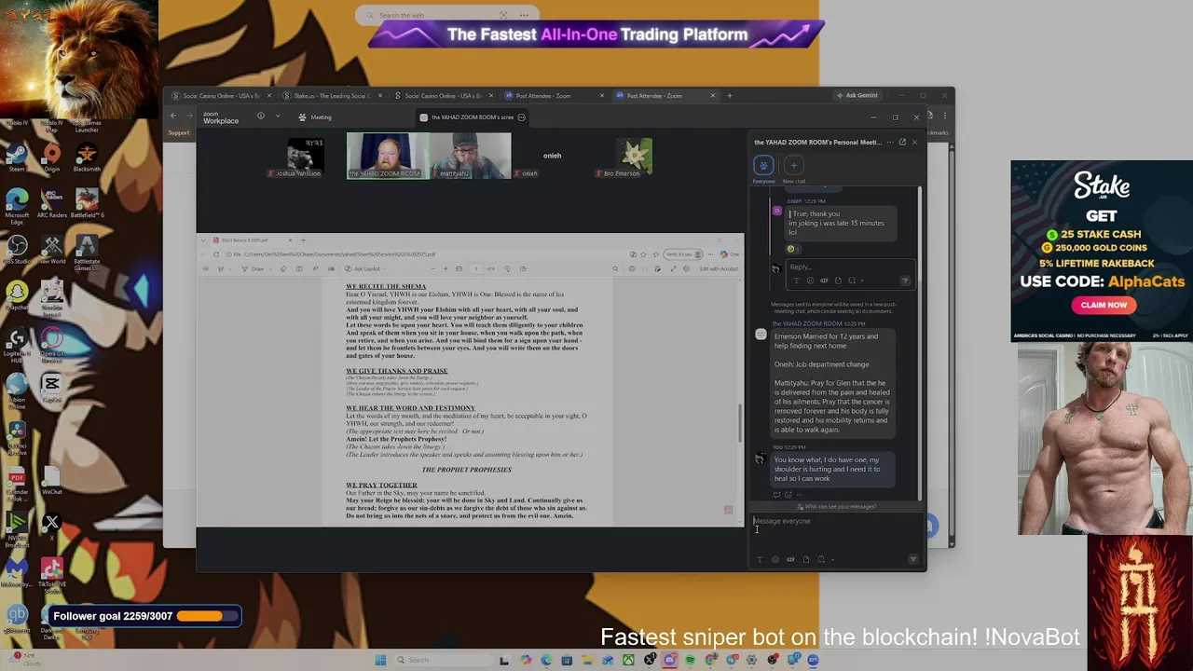This screenshot has height=671, width=1193.
Task: Click the emoji reaction under onieh's message
Action: pyautogui.click(x=791, y=249)
